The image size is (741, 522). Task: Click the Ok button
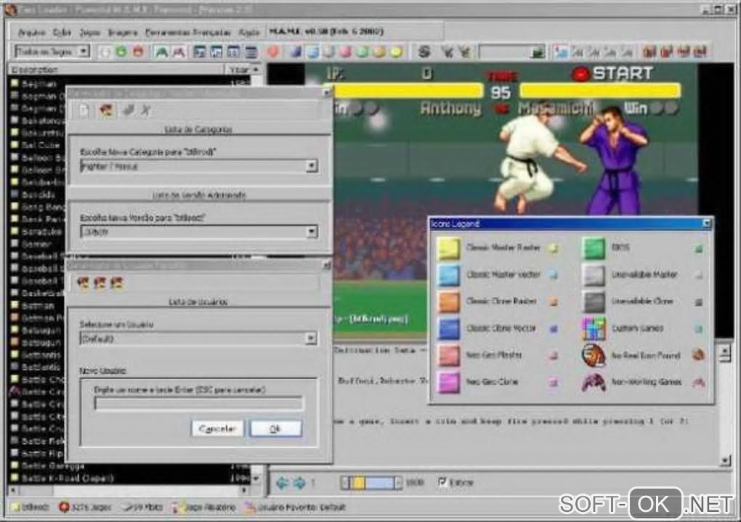click(x=276, y=428)
